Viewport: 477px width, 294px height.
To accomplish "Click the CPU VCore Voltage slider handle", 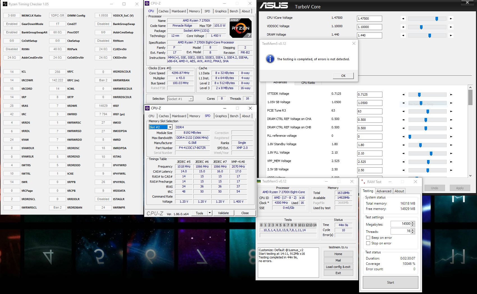I will [437, 19].
